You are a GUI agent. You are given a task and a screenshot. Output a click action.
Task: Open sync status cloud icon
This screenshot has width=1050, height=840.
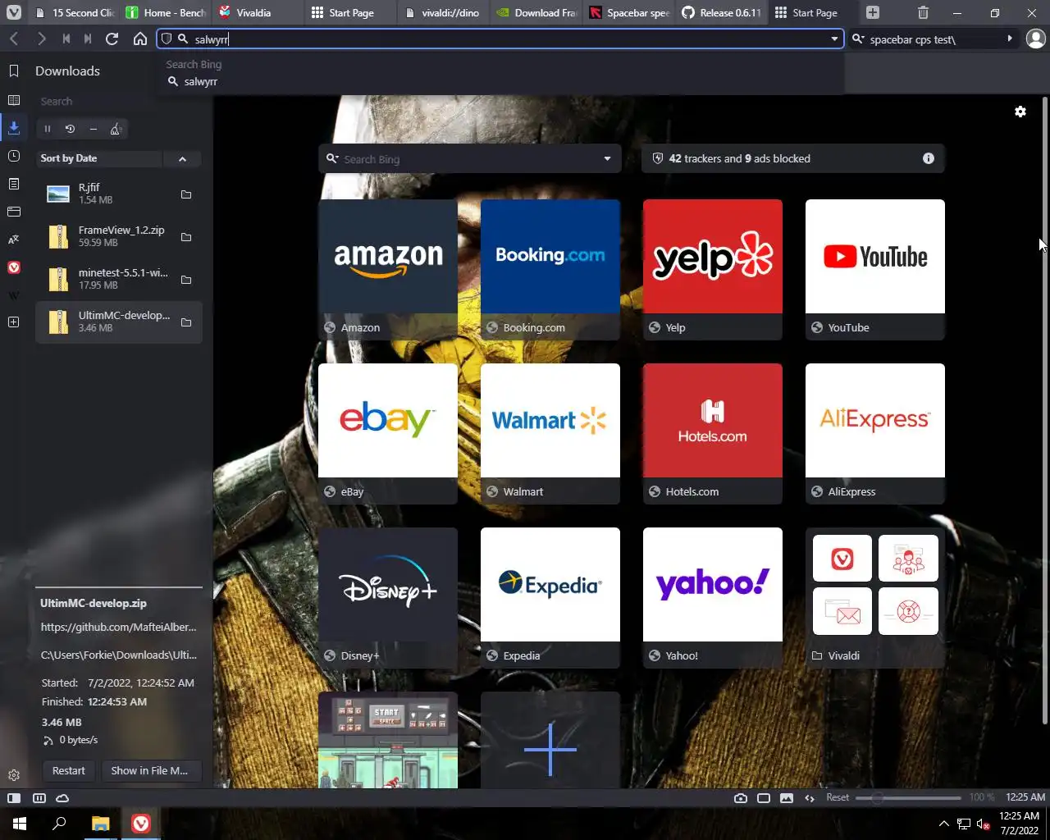62,798
